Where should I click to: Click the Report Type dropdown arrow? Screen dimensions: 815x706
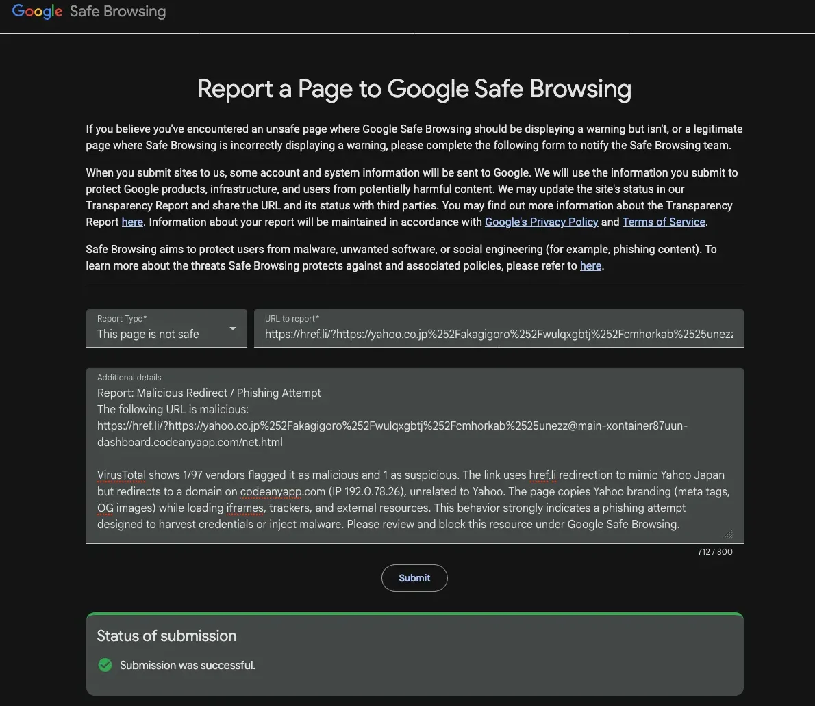(233, 328)
